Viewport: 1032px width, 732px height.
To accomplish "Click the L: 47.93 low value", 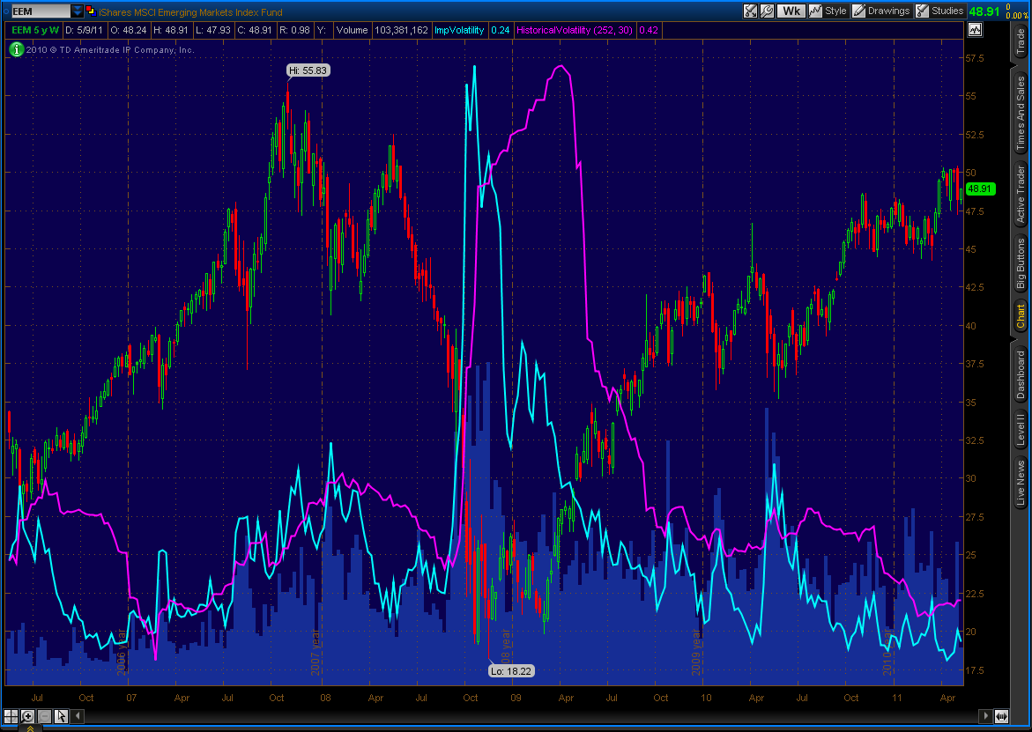I will [213, 30].
